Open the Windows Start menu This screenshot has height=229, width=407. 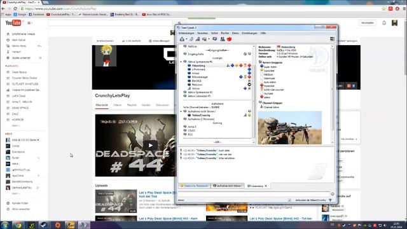pyautogui.click(x=5, y=225)
